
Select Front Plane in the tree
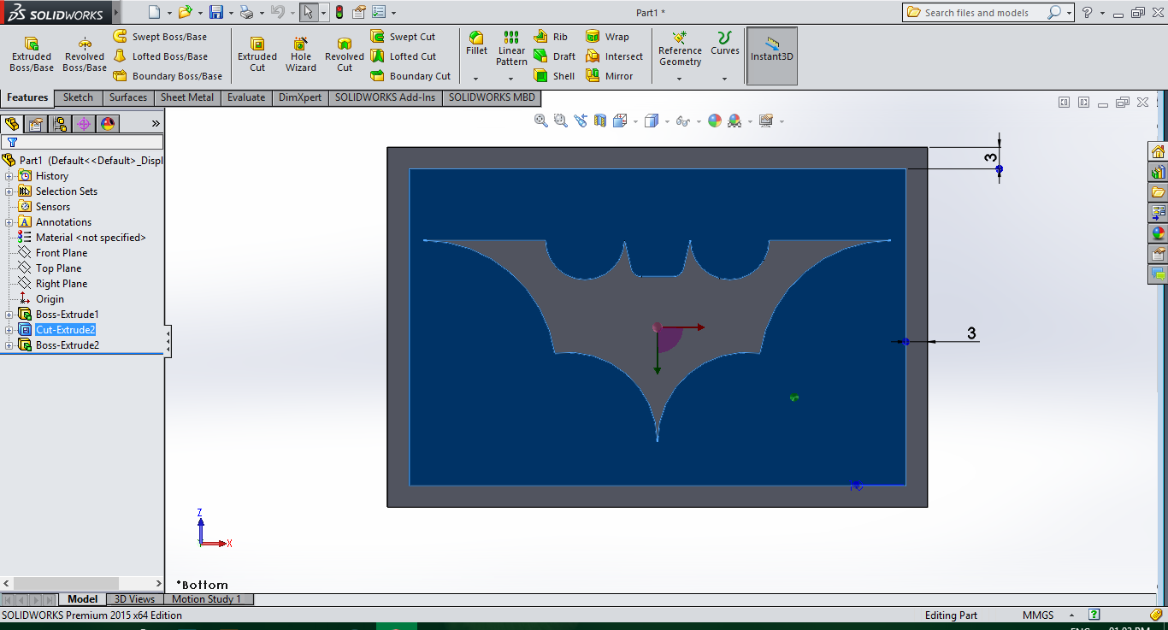(62, 253)
